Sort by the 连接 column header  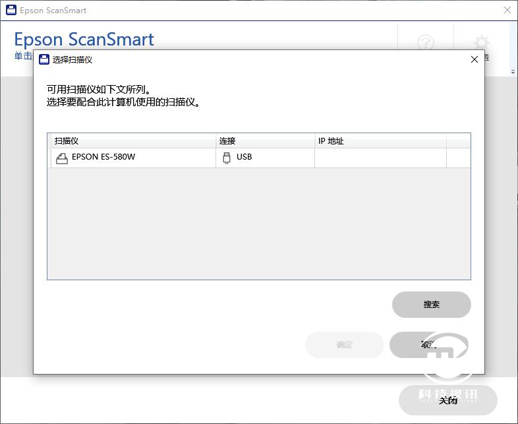(x=266, y=140)
